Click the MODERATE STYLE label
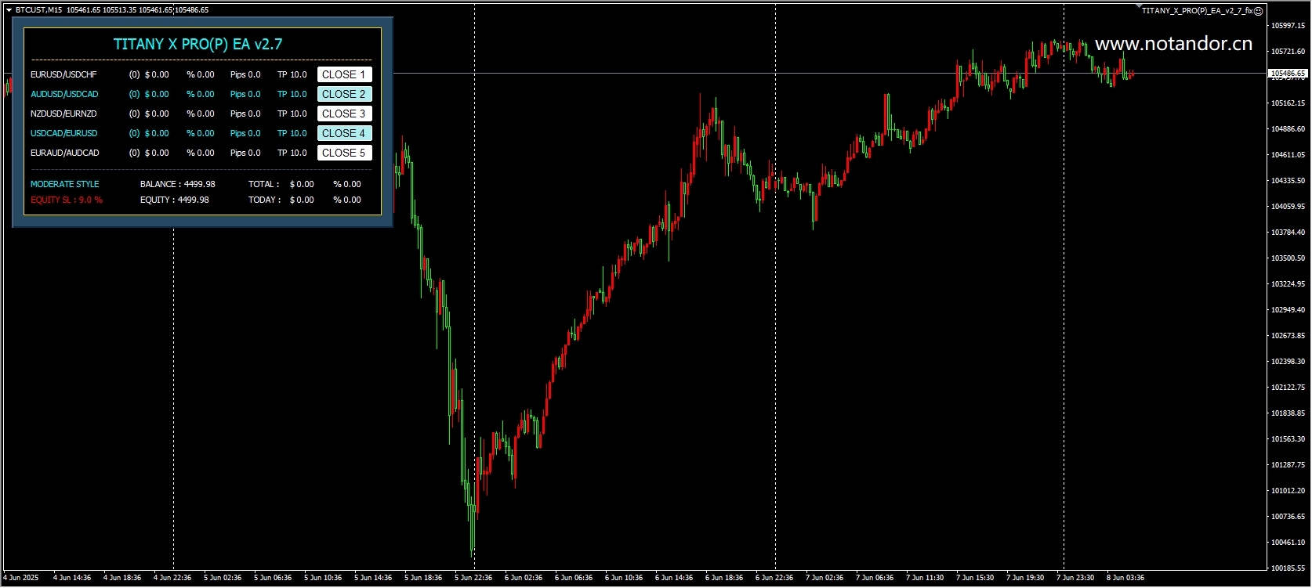The image size is (1312, 588). (x=65, y=184)
